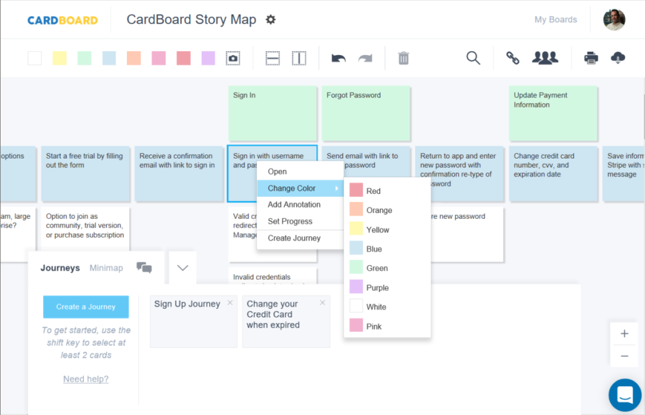Delete selection with the trash icon
This screenshot has height=415, width=645.
click(x=402, y=58)
